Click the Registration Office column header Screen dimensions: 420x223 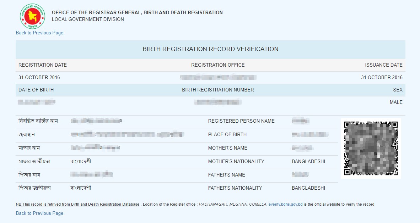tap(218, 65)
